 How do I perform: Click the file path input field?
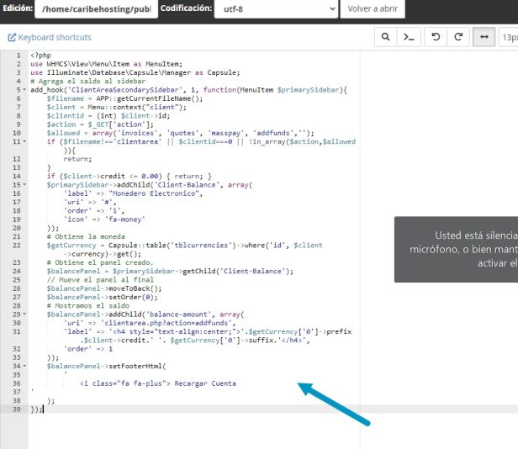[96, 9]
